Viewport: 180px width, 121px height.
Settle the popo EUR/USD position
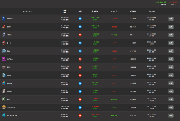click(170, 75)
